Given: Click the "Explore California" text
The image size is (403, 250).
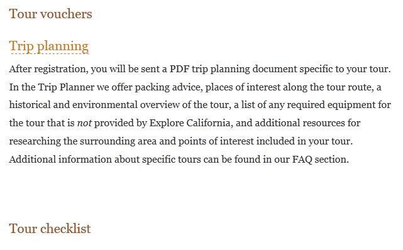Looking at the screenshot, I should [x=190, y=123].
